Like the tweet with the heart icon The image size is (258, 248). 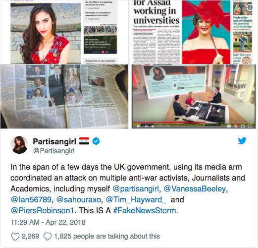point(15,237)
